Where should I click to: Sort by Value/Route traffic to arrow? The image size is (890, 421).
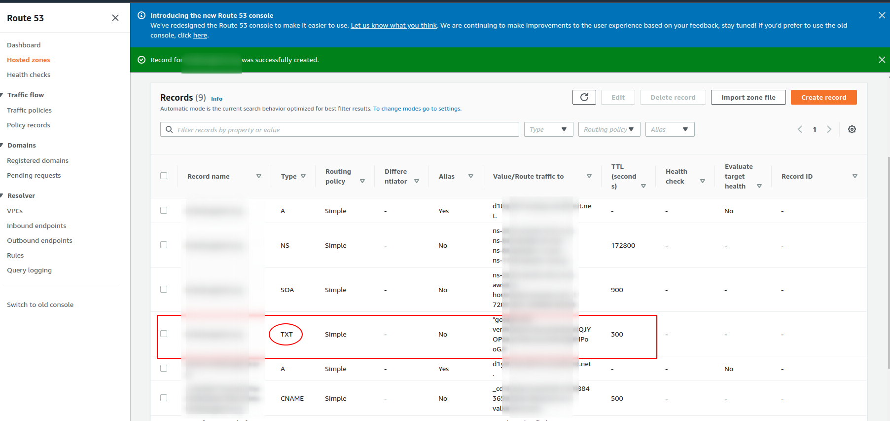point(589,176)
